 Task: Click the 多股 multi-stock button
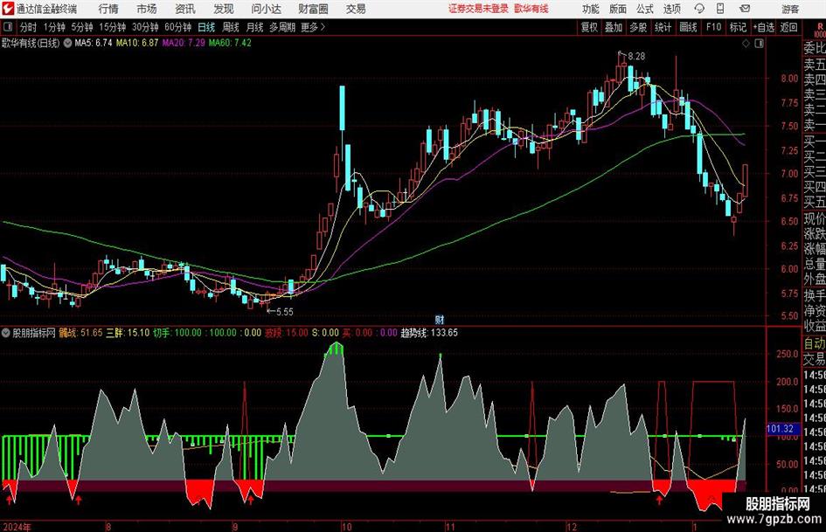(638, 27)
